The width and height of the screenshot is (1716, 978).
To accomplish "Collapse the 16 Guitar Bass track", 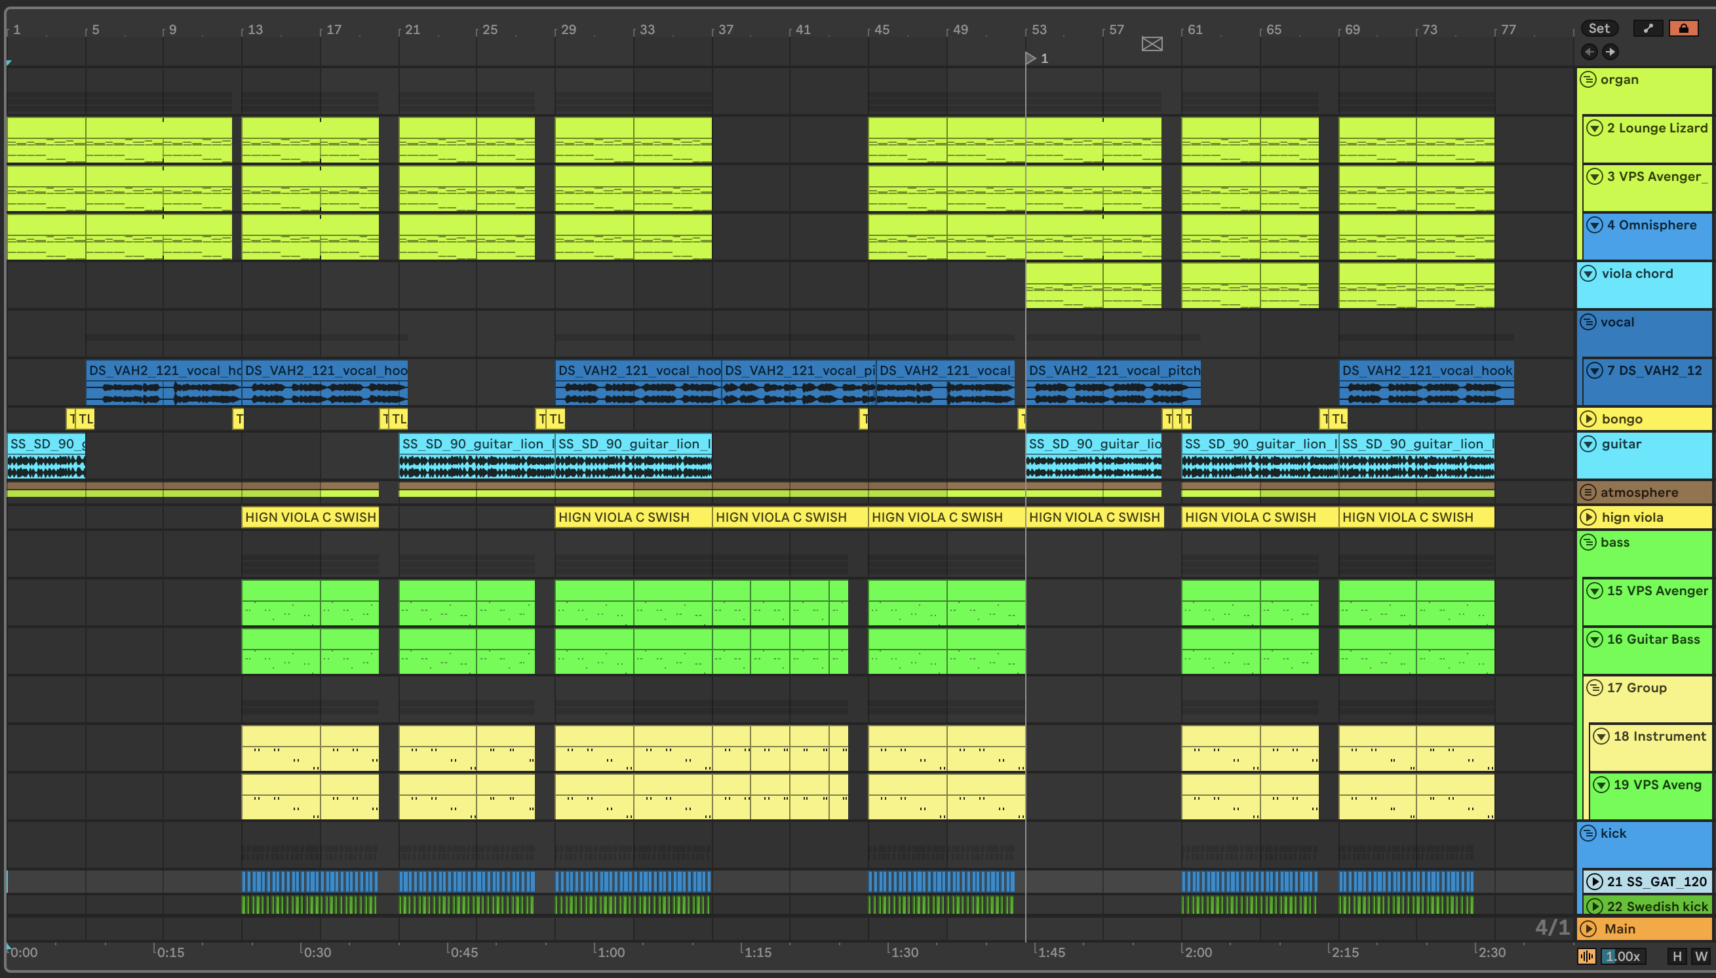I will pos(1595,639).
